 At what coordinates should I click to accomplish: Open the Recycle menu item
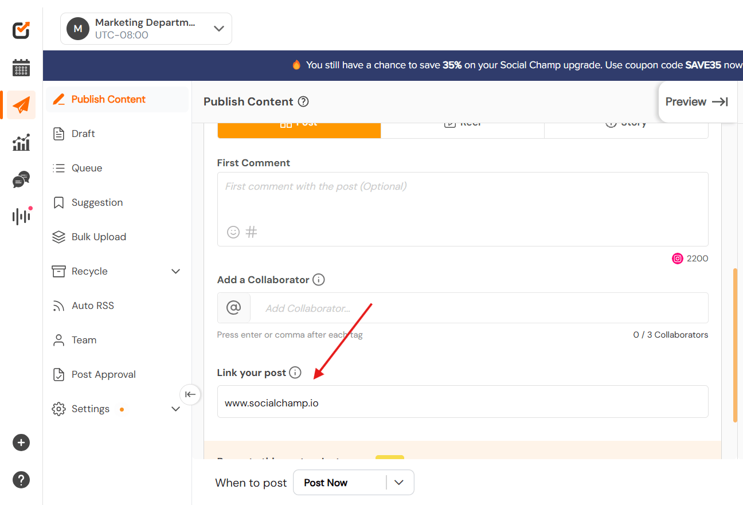[x=117, y=271]
